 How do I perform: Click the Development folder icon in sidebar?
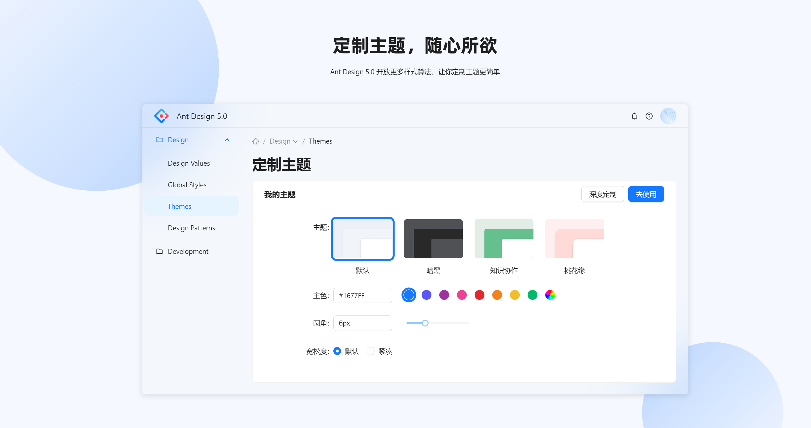coord(159,251)
